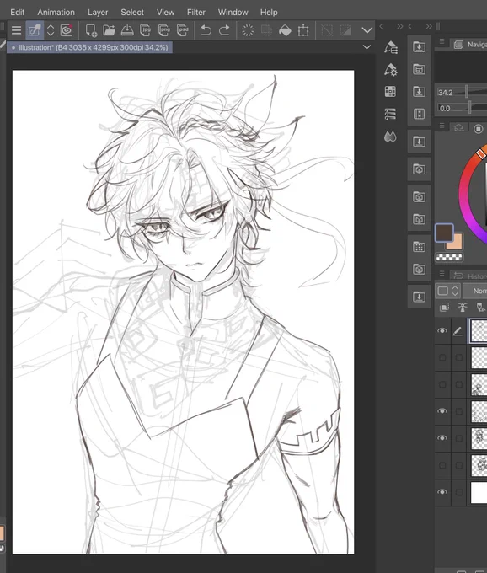The image size is (487, 573).
Task: Open the Filter menu
Action: point(196,12)
